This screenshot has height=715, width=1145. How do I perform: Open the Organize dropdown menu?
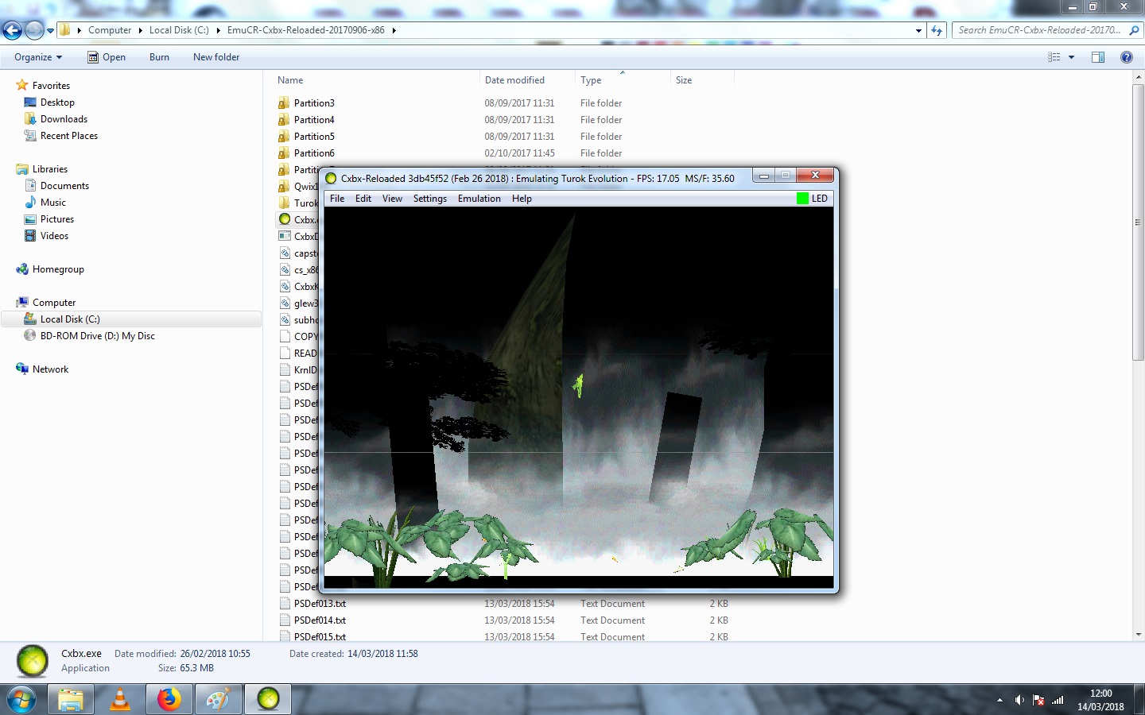pos(38,57)
